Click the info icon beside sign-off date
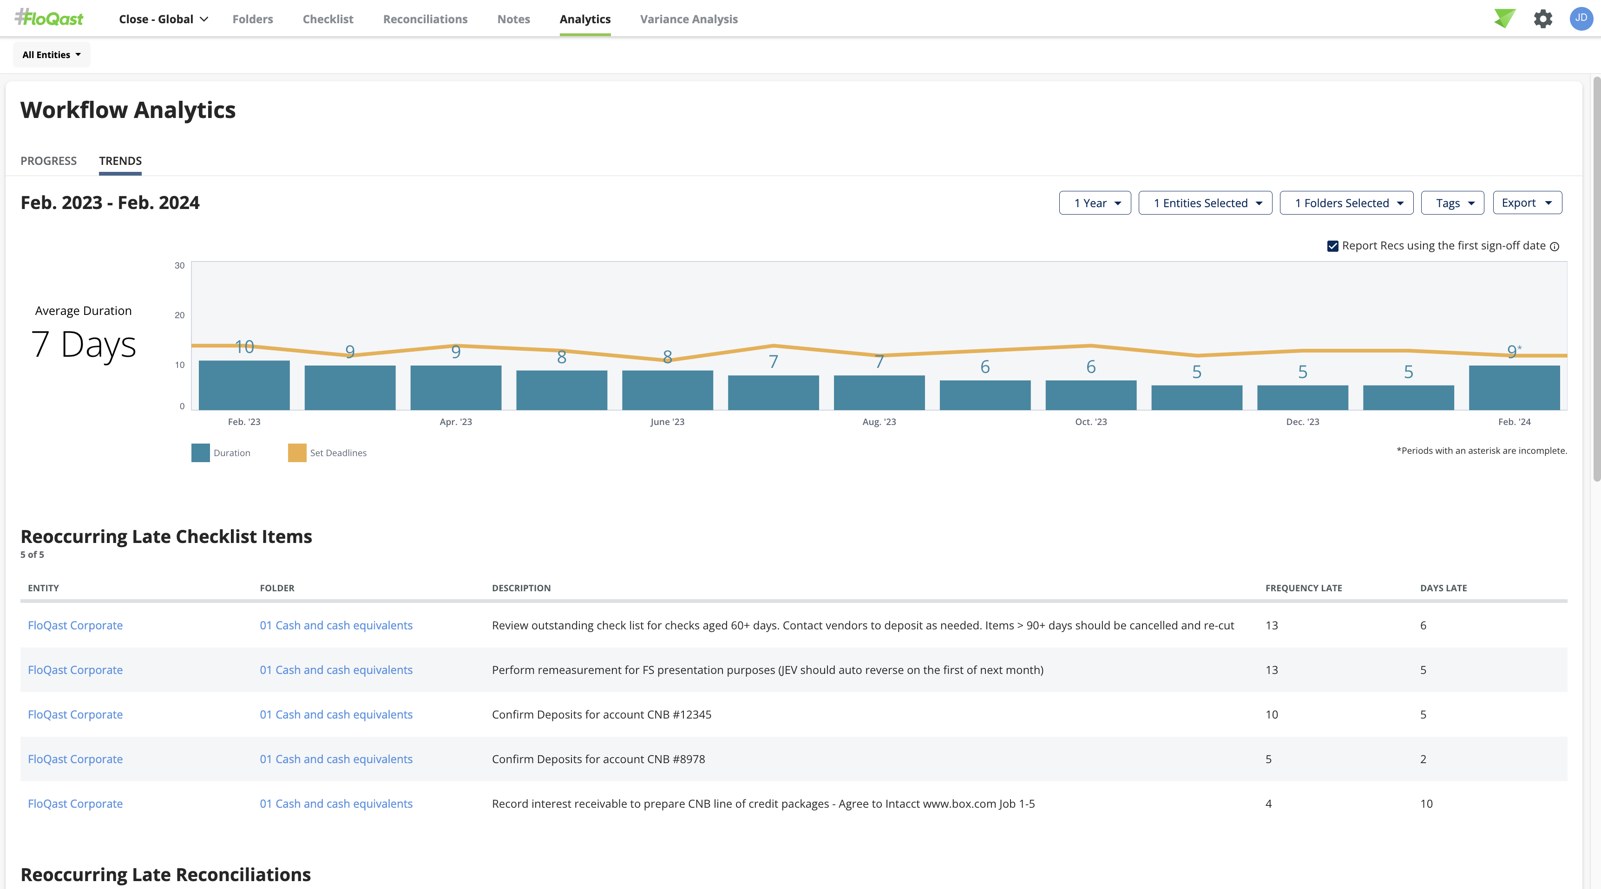Screen dimensions: 1601x889 pos(1555,247)
